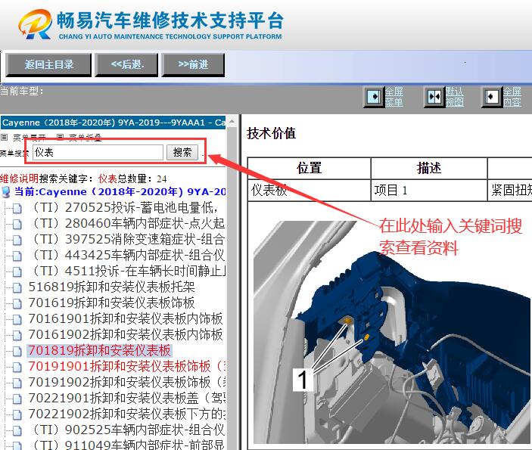Viewport: 532px width, 450px height.
Task: Click document icon of 443425车辆内部症状
Action: click(x=17, y=256)
